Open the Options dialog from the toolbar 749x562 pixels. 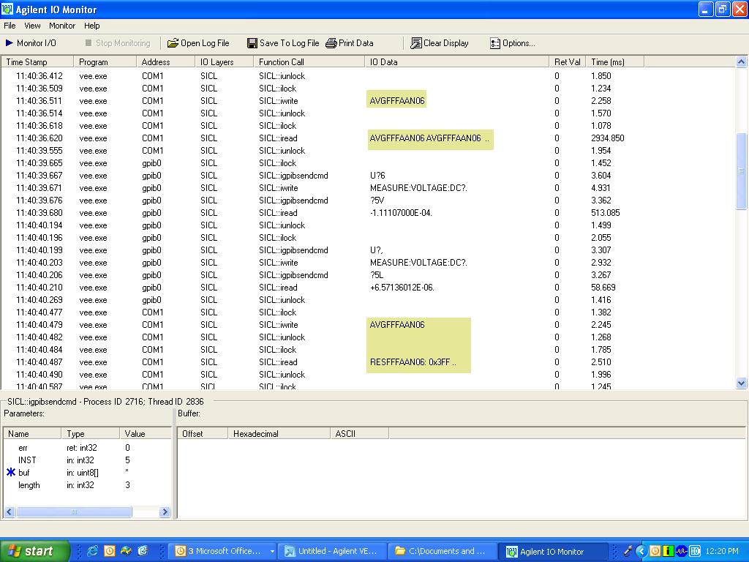point(512,43)
